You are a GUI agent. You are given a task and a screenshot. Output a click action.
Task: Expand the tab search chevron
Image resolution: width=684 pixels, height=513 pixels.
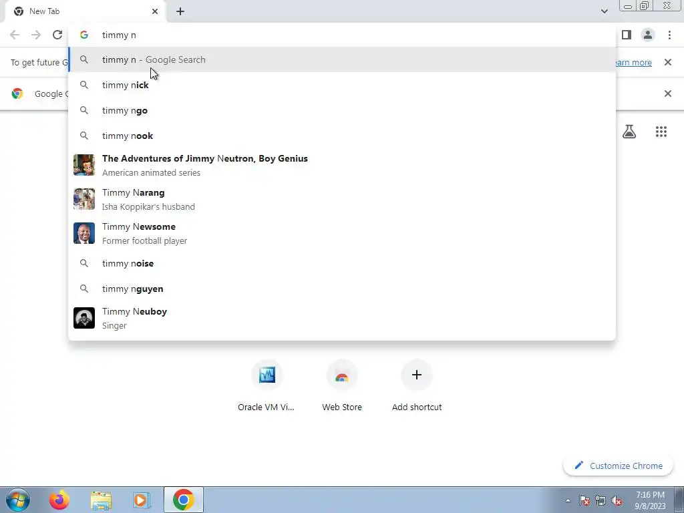point(604,11)
